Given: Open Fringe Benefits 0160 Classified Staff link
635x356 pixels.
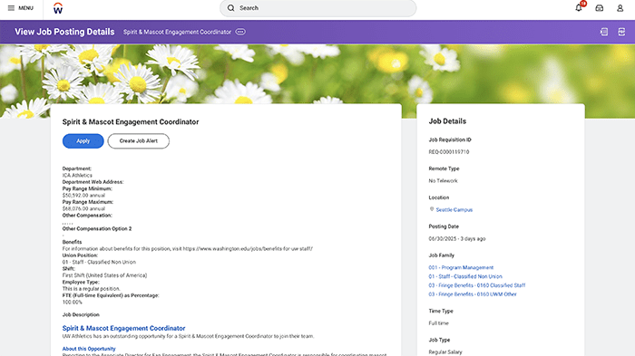Looking at the screenshot, I should pos(477,285).
